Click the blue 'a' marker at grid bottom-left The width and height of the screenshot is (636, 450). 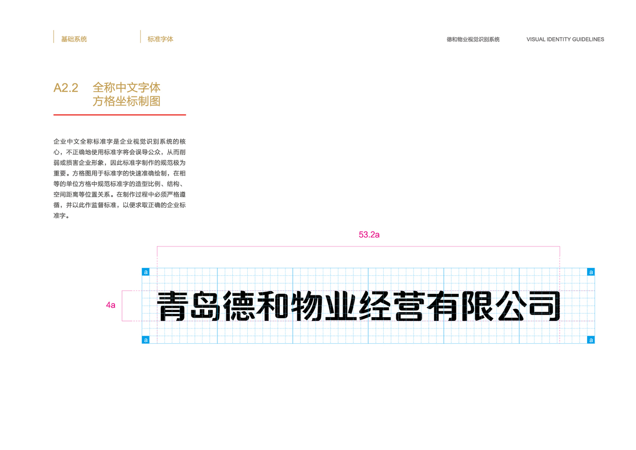pyautogui.click(x=146, y=340)
